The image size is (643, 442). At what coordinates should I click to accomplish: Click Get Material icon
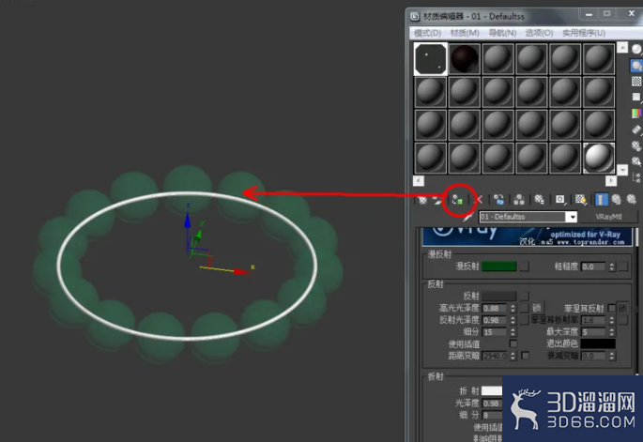(x=422, y=200)
